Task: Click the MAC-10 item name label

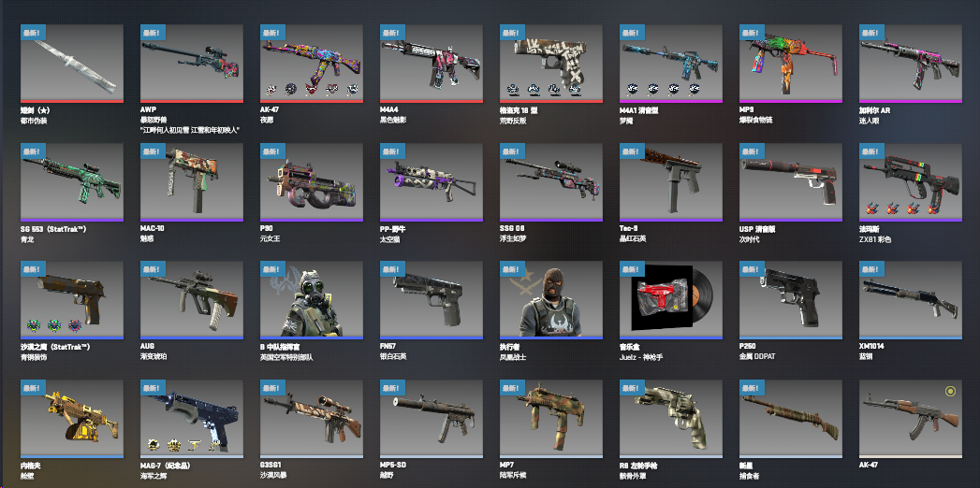Action: click(152, 229)
